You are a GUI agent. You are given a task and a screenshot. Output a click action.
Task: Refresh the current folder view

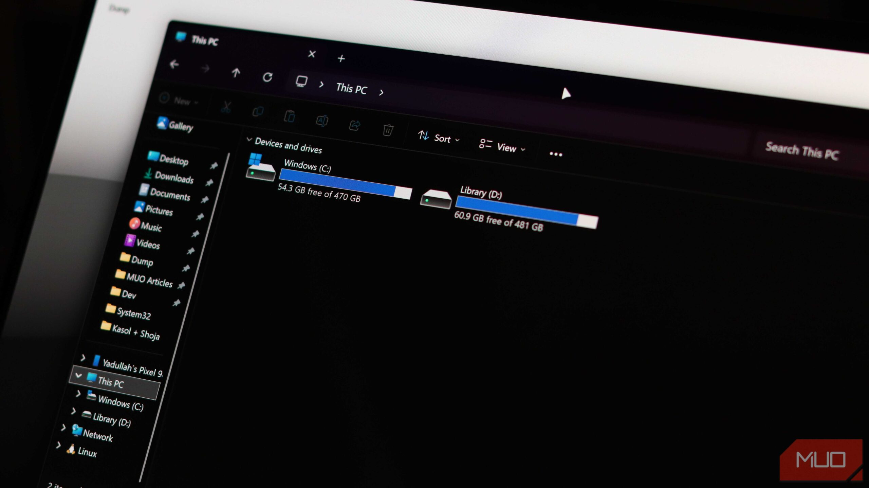coord(268,77)
